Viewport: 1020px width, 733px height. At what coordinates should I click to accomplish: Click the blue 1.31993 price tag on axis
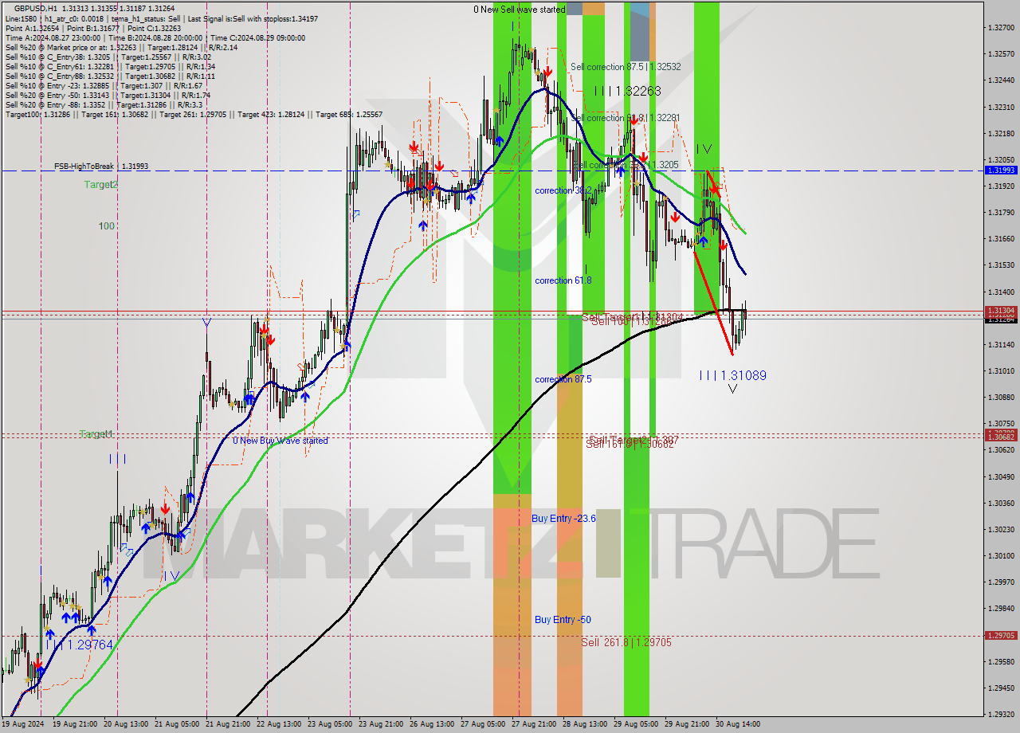[1001, 171]
